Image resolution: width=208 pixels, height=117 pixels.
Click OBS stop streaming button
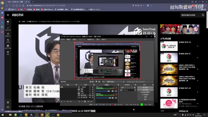tap(145, 88)
